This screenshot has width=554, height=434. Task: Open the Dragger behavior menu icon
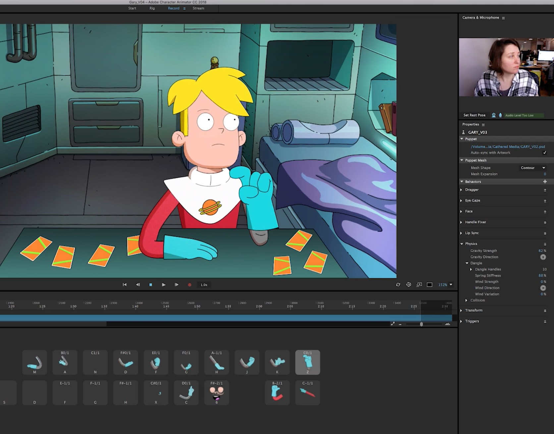pos(545,190)
